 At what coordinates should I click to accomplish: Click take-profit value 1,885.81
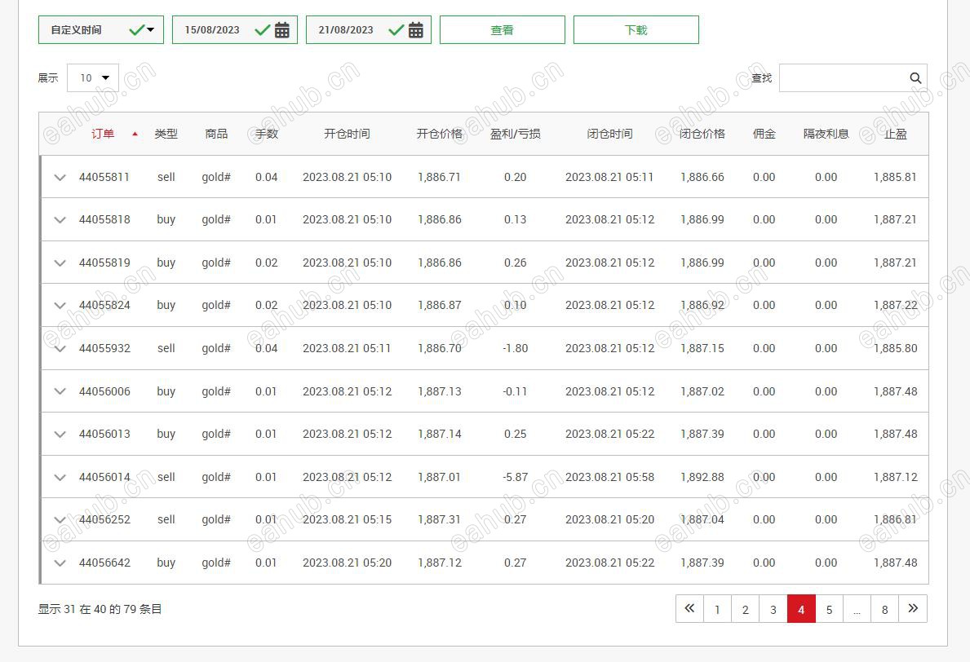point(895,177)
